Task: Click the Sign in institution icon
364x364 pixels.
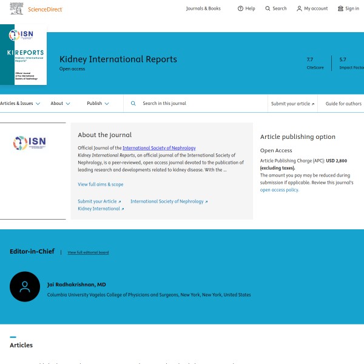Action: click(340, 8)
